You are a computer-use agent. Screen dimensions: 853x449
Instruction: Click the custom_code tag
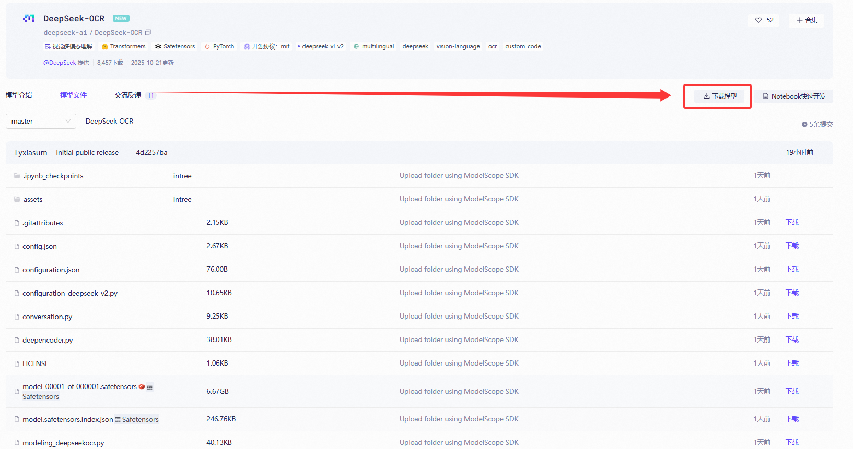click(523, 46)
